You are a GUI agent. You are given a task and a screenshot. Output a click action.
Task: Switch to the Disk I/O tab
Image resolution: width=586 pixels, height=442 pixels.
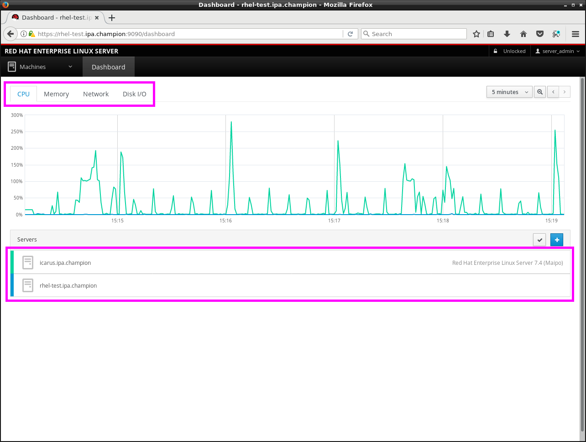(x=135, y=94)
